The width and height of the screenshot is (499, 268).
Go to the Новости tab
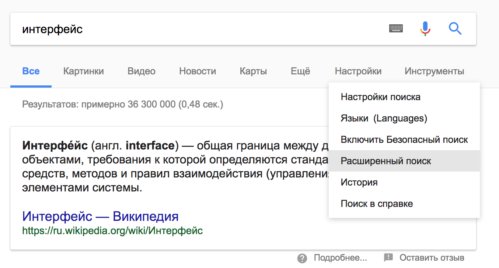pos(198,71)
